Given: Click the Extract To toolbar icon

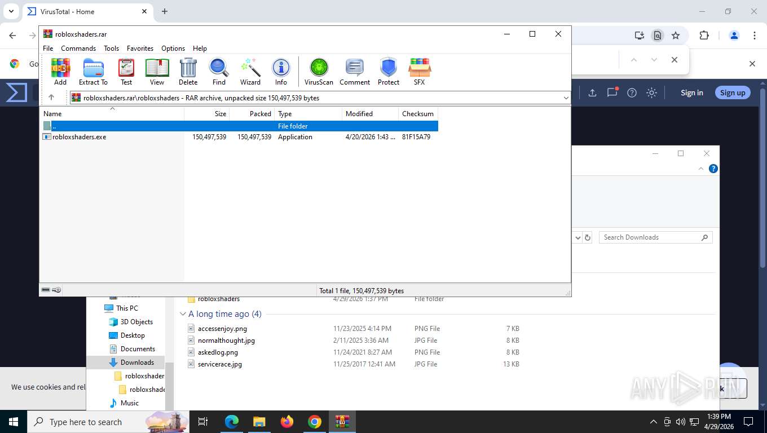Looking at the screenshot, I should [x=93, y=72].
